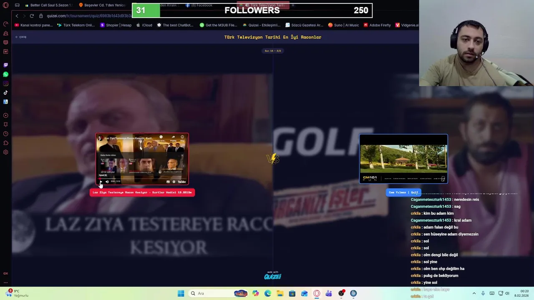Screen dimensions: 534x300
Task: Open Opera sidebar settings gear
Action: click(5, 152)
